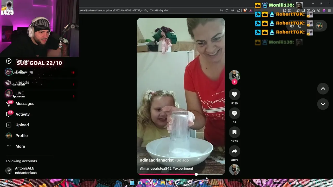333x187 pixels.
Task: Open Brave browser from the taskbar
Action: [x=170, y=183]
